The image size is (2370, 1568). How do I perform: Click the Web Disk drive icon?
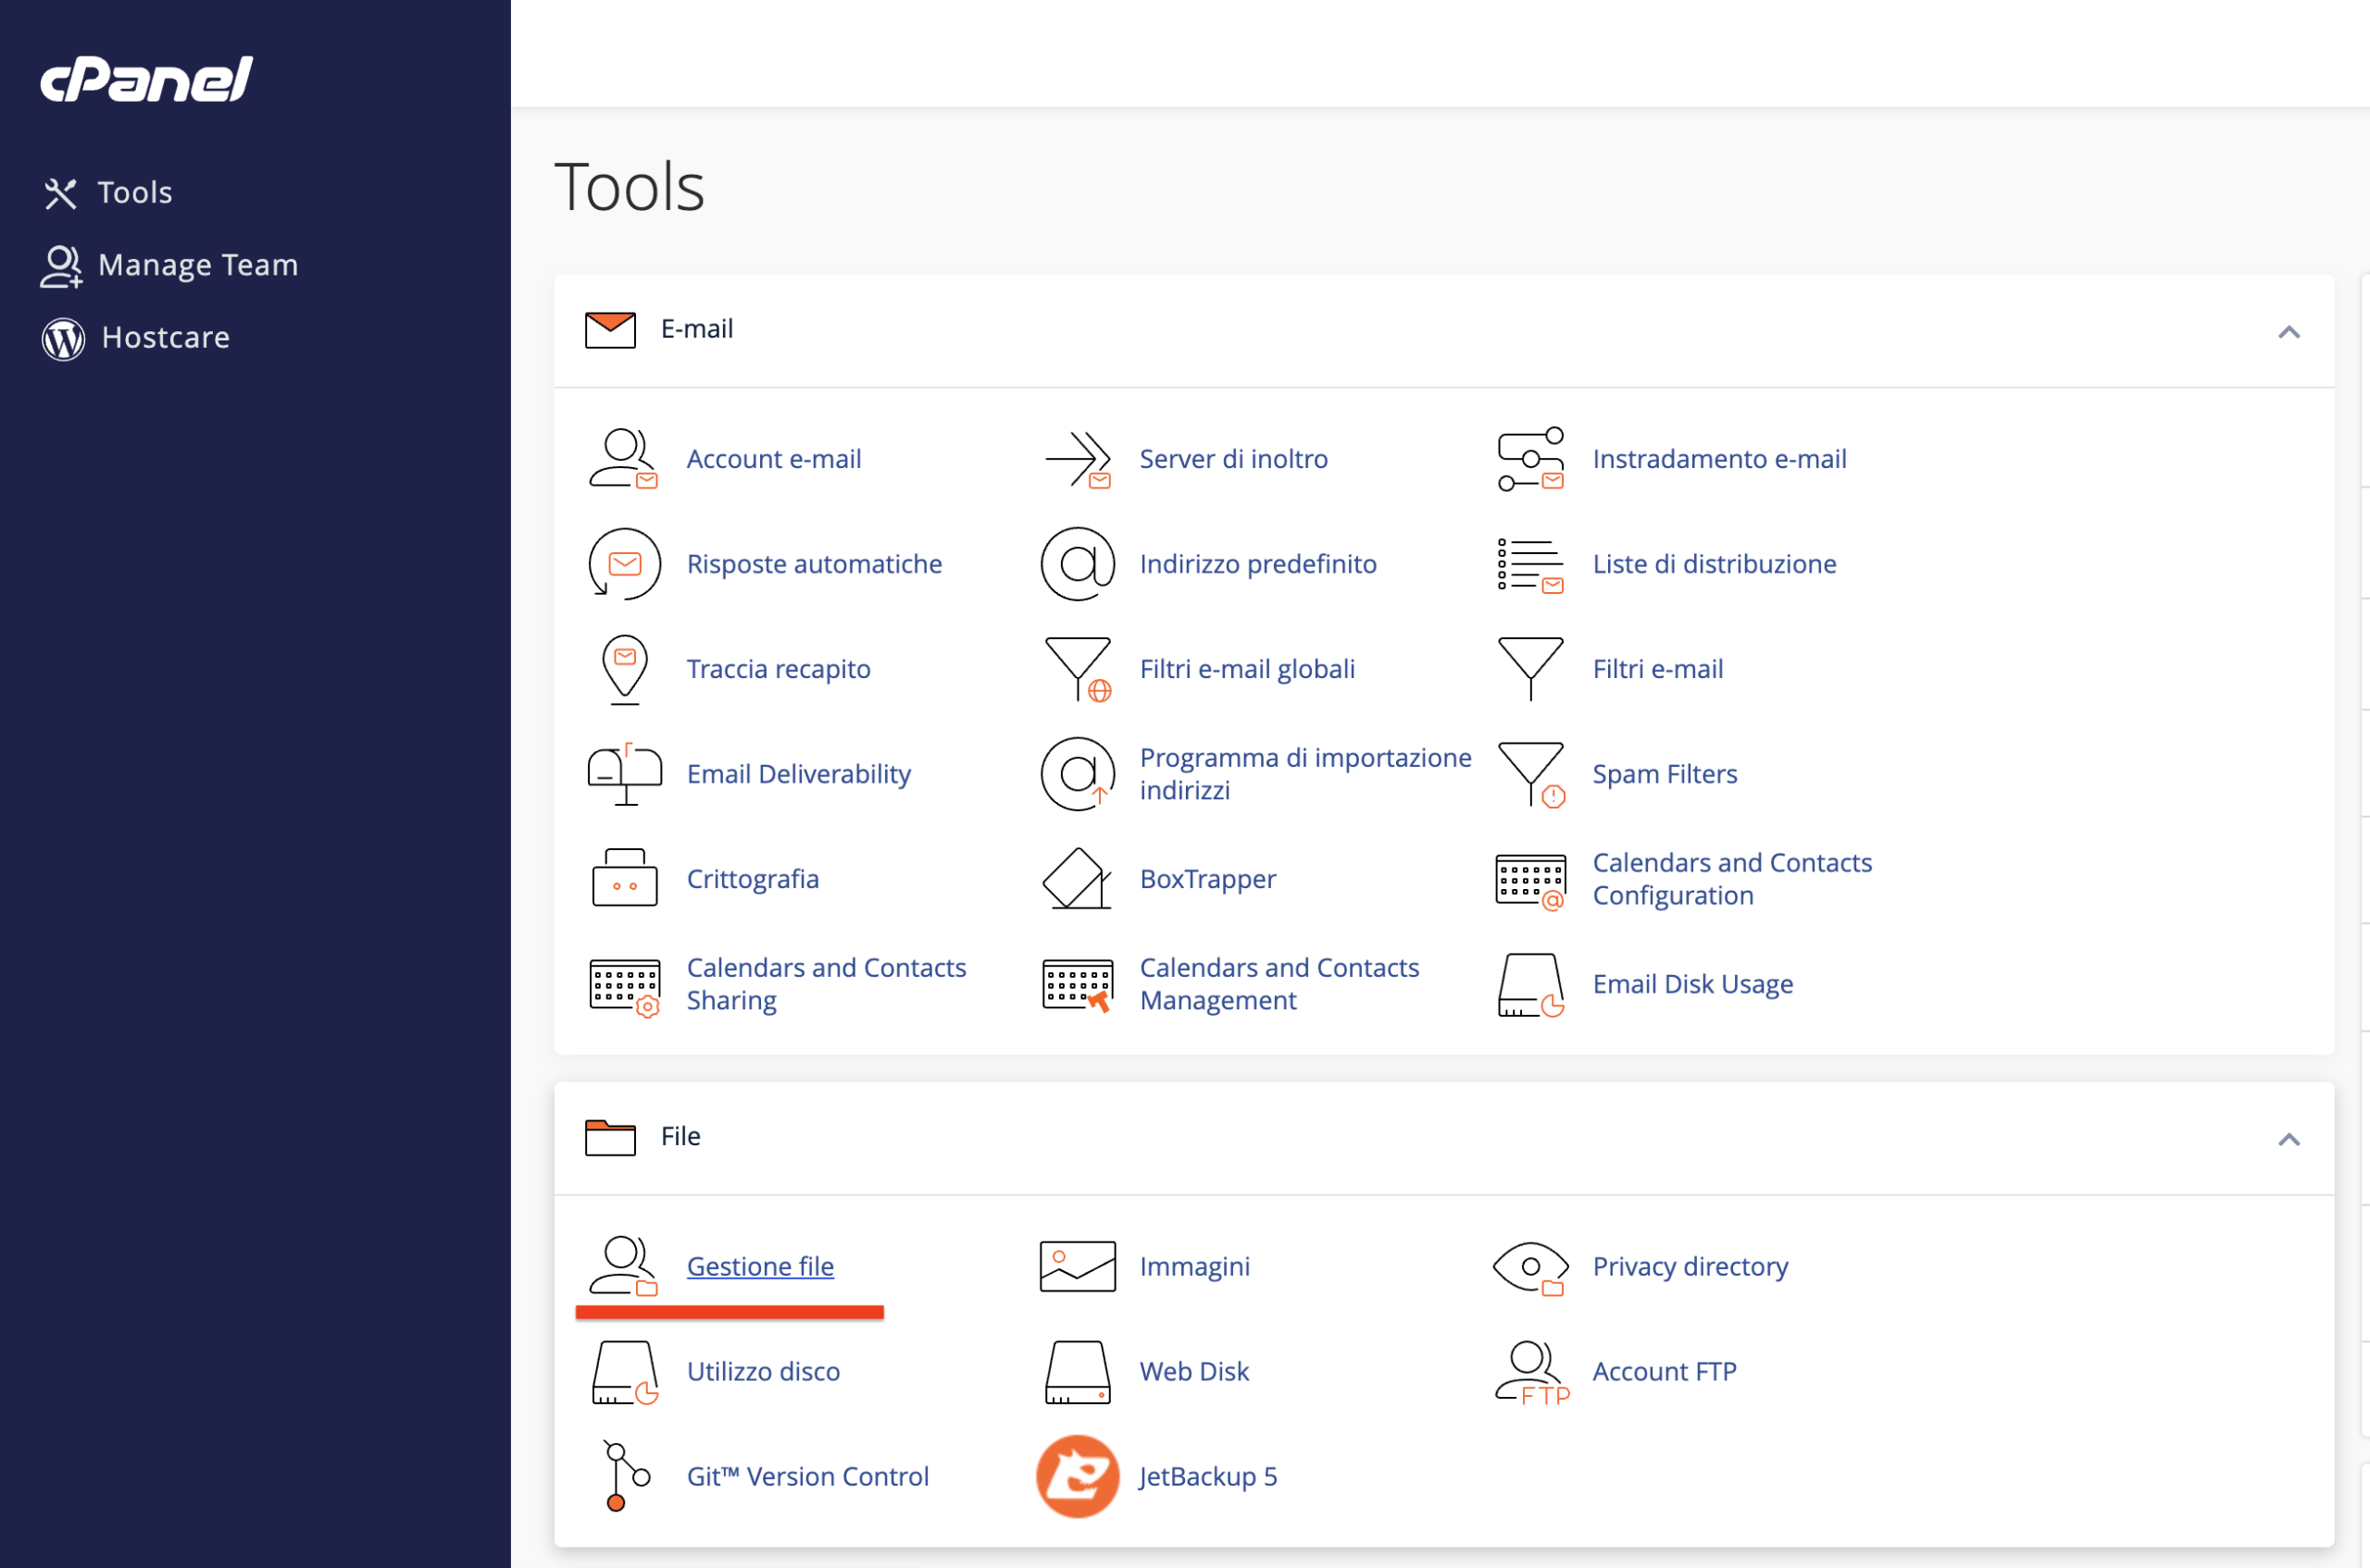pos(1078,1372)
